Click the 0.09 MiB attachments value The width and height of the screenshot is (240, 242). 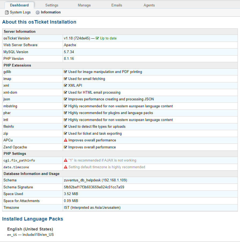[x=71, y=201]
